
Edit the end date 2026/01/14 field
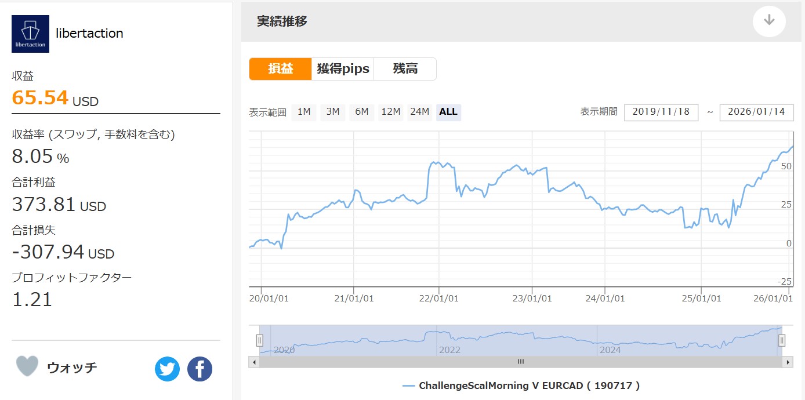tap(756, 112)
